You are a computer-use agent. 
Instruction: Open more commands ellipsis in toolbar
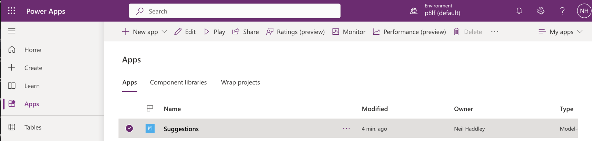495,31
